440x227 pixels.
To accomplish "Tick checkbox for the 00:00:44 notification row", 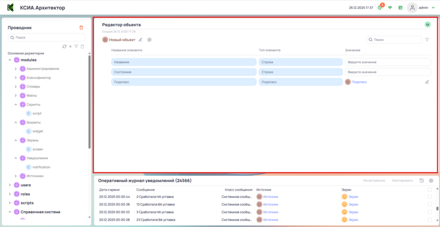I will (x=430, y=196).
